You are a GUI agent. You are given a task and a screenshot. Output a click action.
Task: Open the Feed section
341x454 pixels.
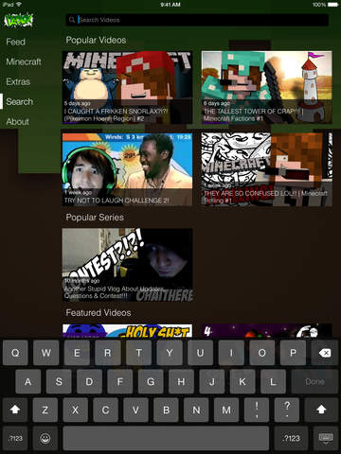(x=16, y=42)
